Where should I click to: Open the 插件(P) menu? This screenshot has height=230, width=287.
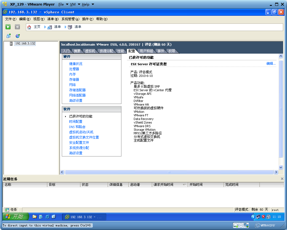point(88,19)
